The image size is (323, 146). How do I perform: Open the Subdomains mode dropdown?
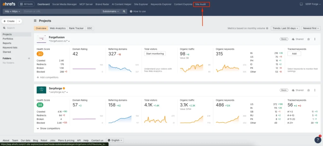point(111,11)
